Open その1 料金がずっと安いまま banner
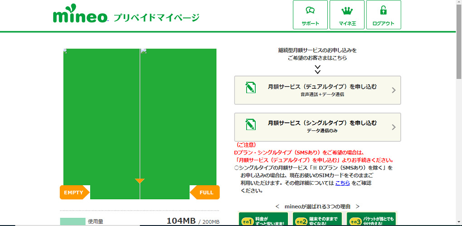The height and width of the screenshot is (226, 462). (x=263, y=219)
